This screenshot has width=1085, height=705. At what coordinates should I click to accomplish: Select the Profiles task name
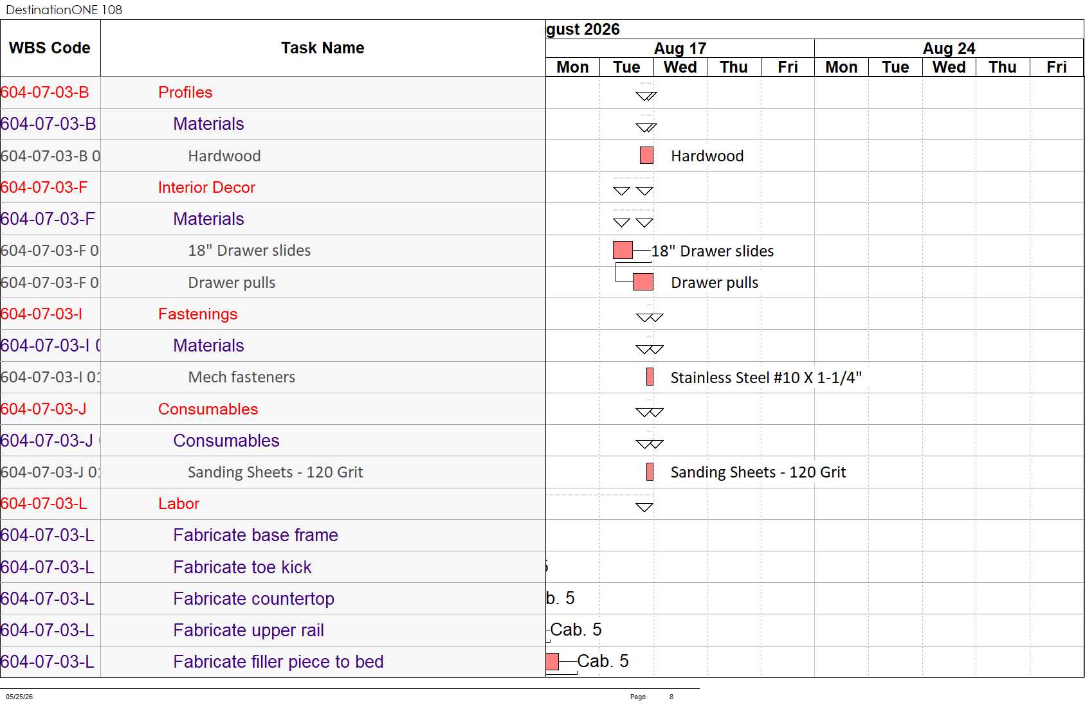click(185, 93)
